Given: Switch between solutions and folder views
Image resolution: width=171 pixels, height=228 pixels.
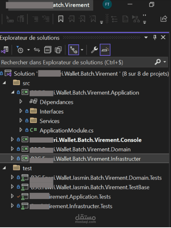Looking at the screenshot, I should (5, 50).
